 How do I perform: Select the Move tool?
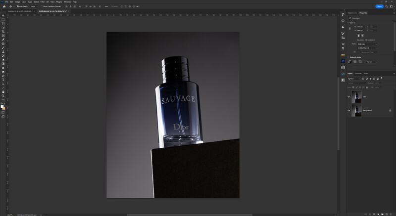pyautogui.click(x=3, y=15)
